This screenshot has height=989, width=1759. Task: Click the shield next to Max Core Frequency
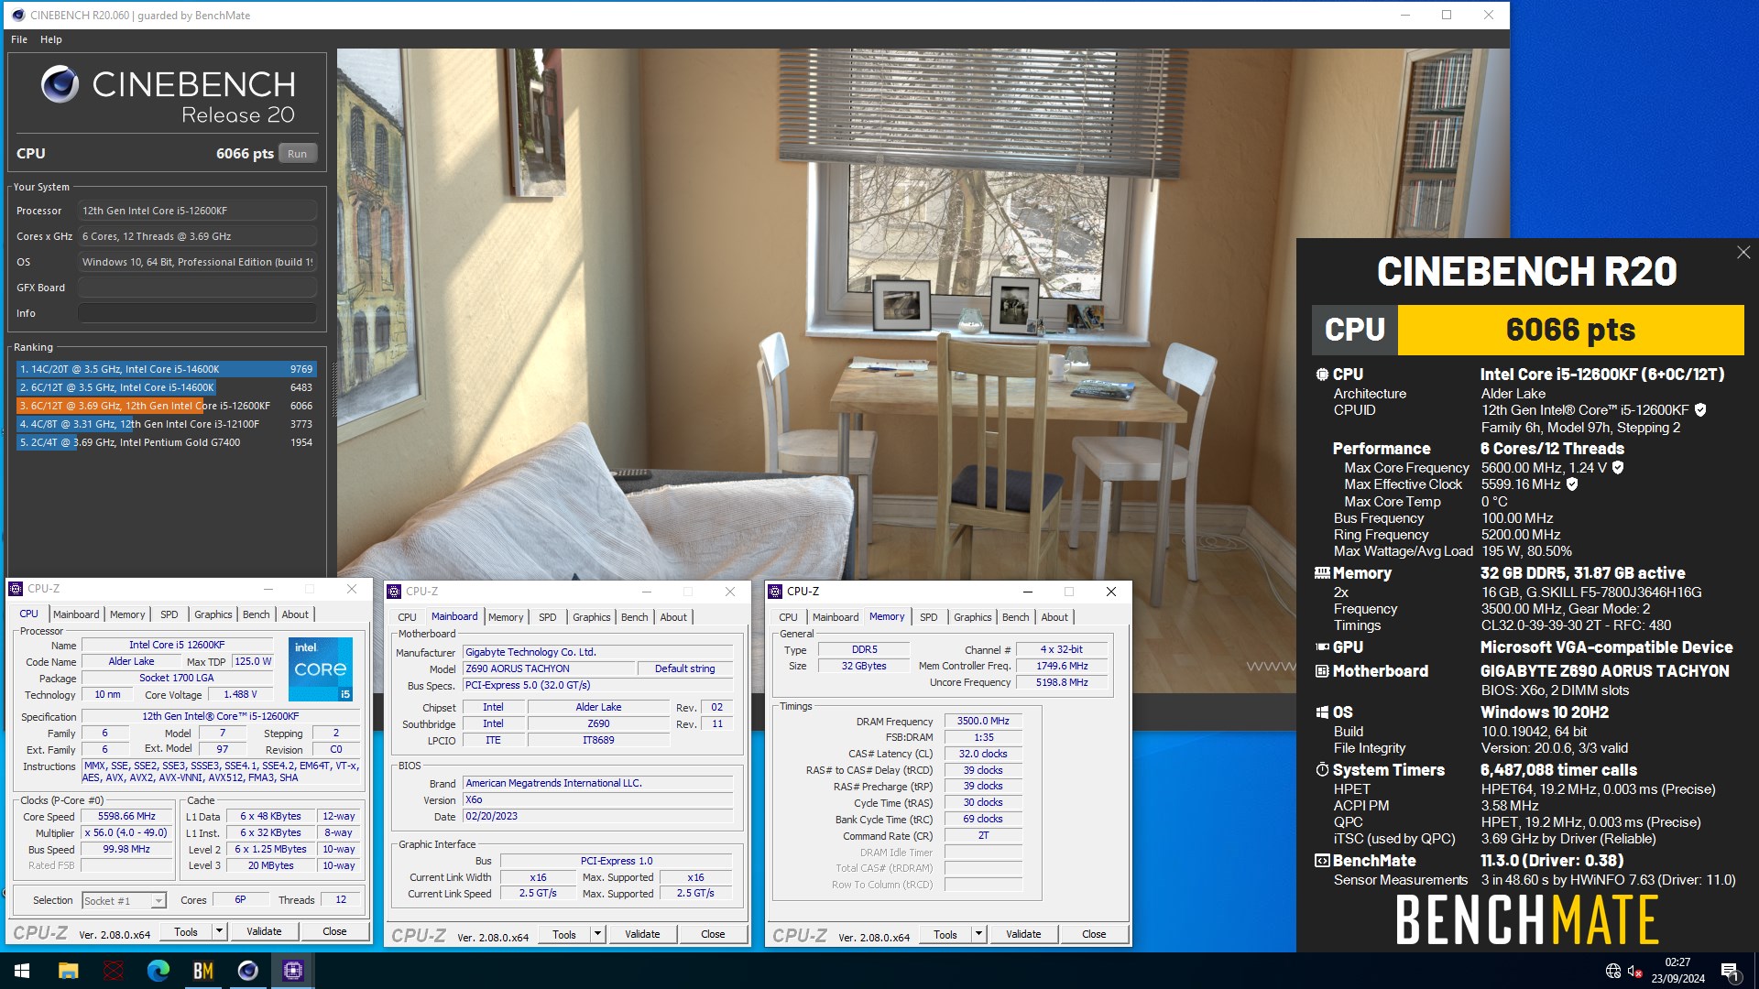[1618, 468]
